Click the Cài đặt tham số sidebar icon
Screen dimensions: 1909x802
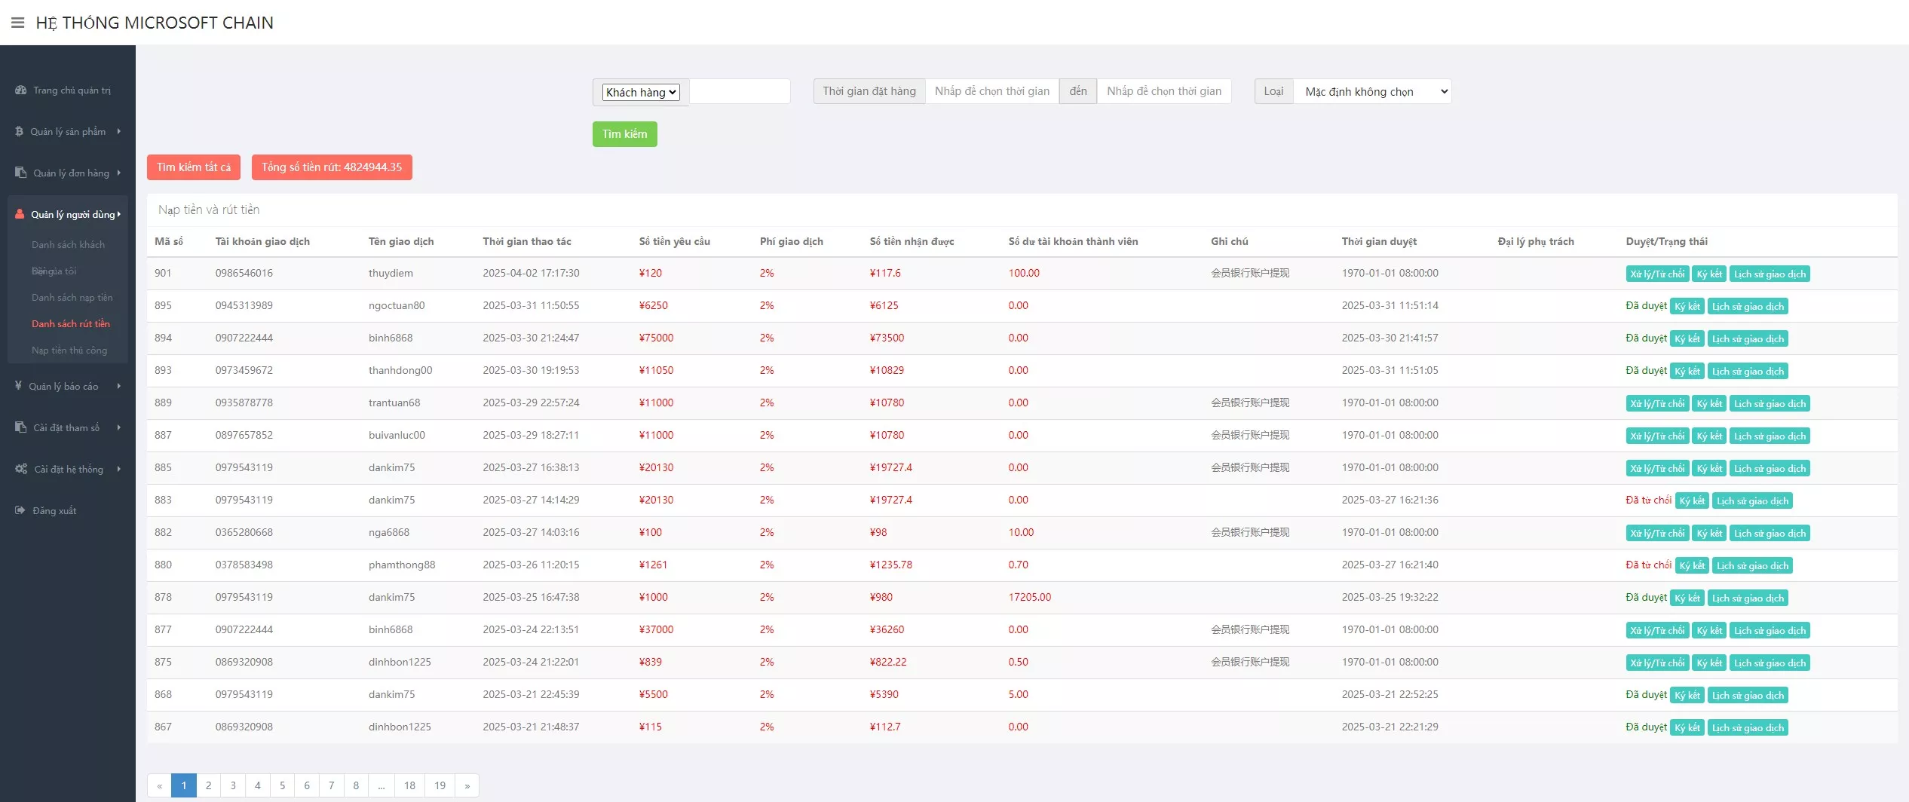pos(20,427)
